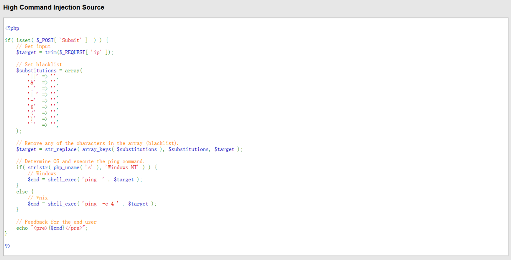The height and width of the screenshot is (260, 511).
Task: Click the array_keys function name
Action: tap(97, 149)
